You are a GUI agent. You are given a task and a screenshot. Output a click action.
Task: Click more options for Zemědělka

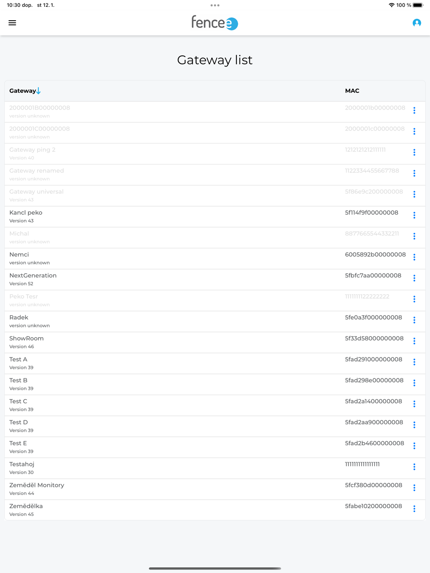(414, 509)
